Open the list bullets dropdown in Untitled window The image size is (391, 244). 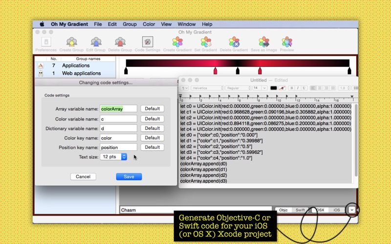tap(356, 88)
